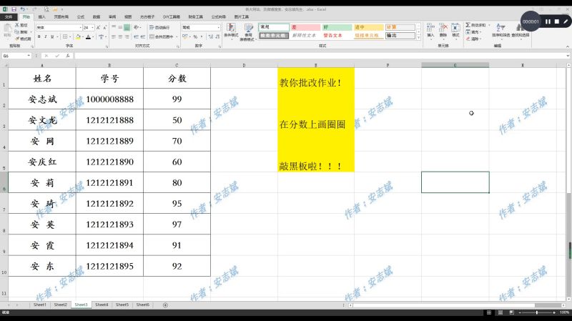Open Conditional Formatting (条件格式)

[x=231, y=31]
